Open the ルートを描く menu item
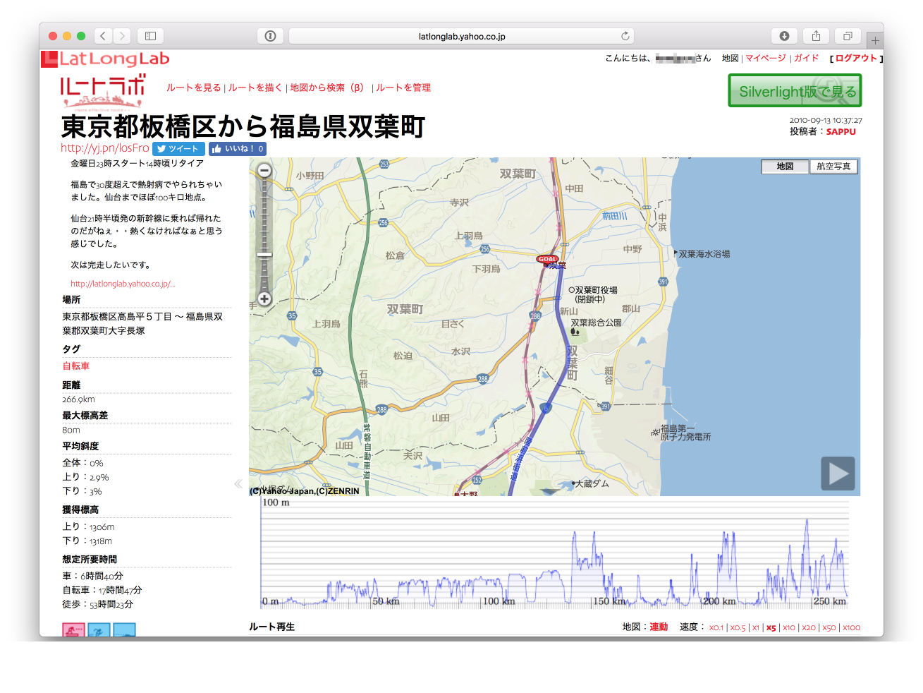Screen dimensions: 923x693 [x=255, y=88]
